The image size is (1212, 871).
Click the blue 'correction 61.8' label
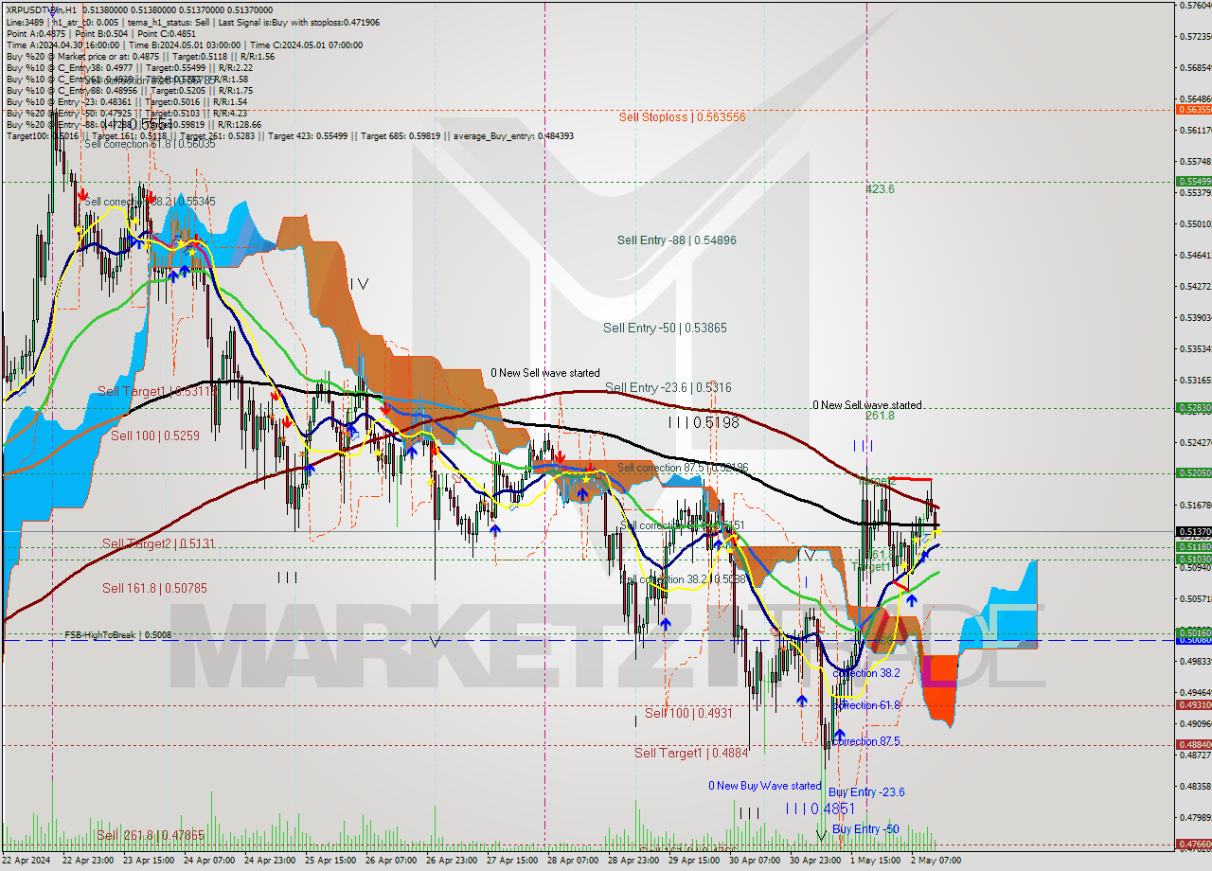click(x=866, y=705)
